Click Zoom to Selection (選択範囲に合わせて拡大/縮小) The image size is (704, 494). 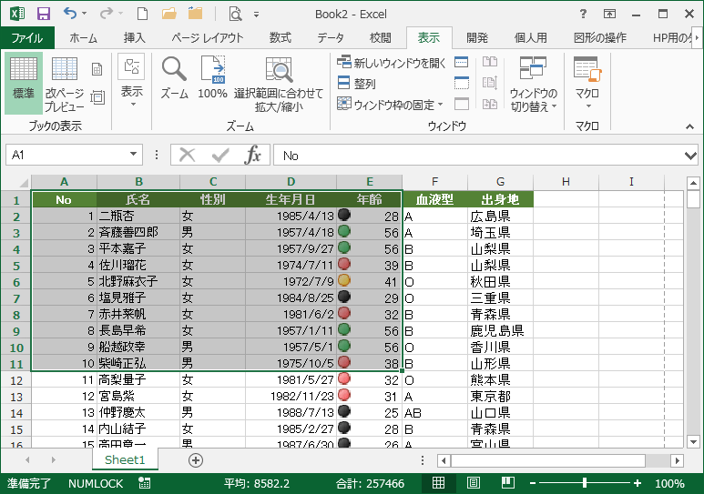click(279, 84)
